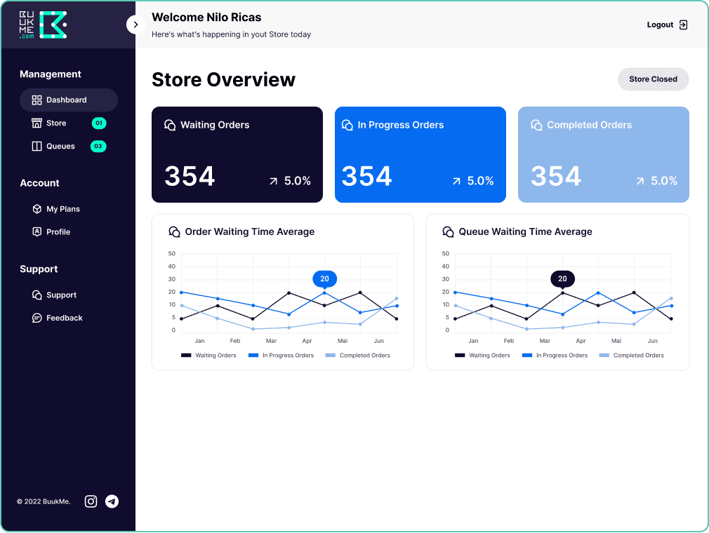The width and height of the screenshot is (709, 533).
Task: Toggle the Completed Orders legend in the Order chart
Action: click(x=358, y=356)
